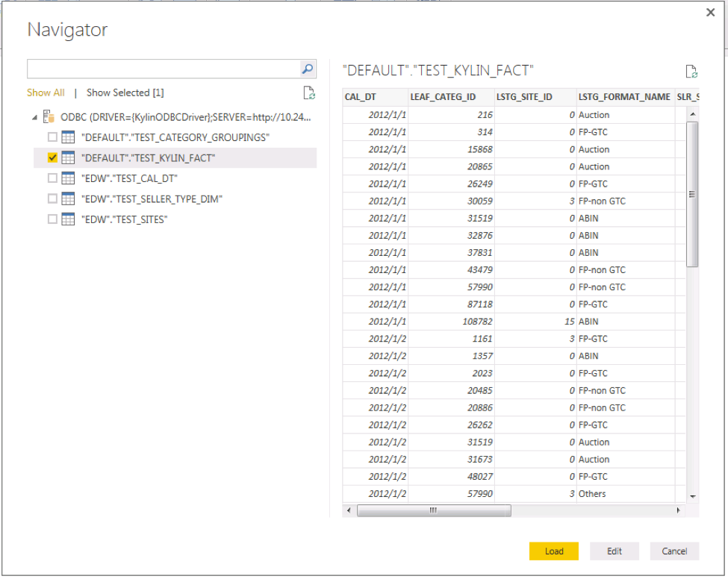Click the search magnifier icon
Viewport: 728px width, 579px height.
point(307,69)
